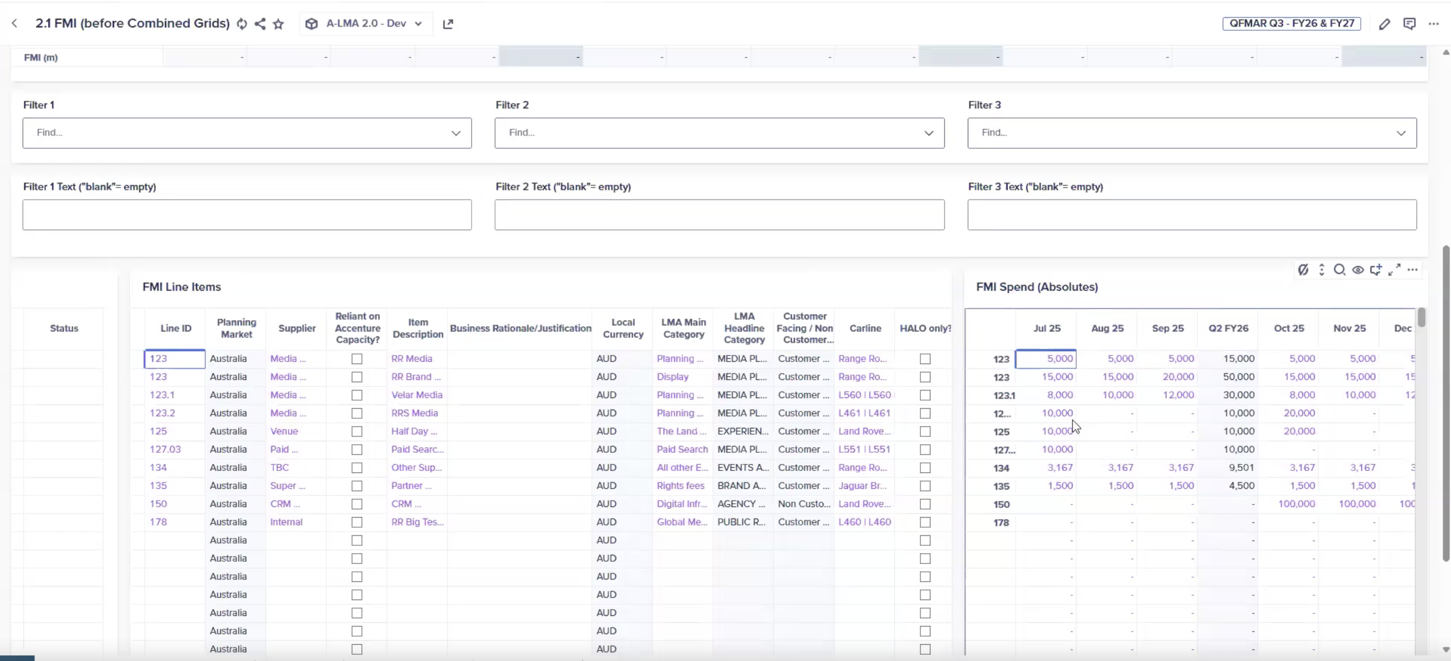Favorite this page with the star icon
The height and width of the screenshot is (661, 1451).
coord(278,24)
